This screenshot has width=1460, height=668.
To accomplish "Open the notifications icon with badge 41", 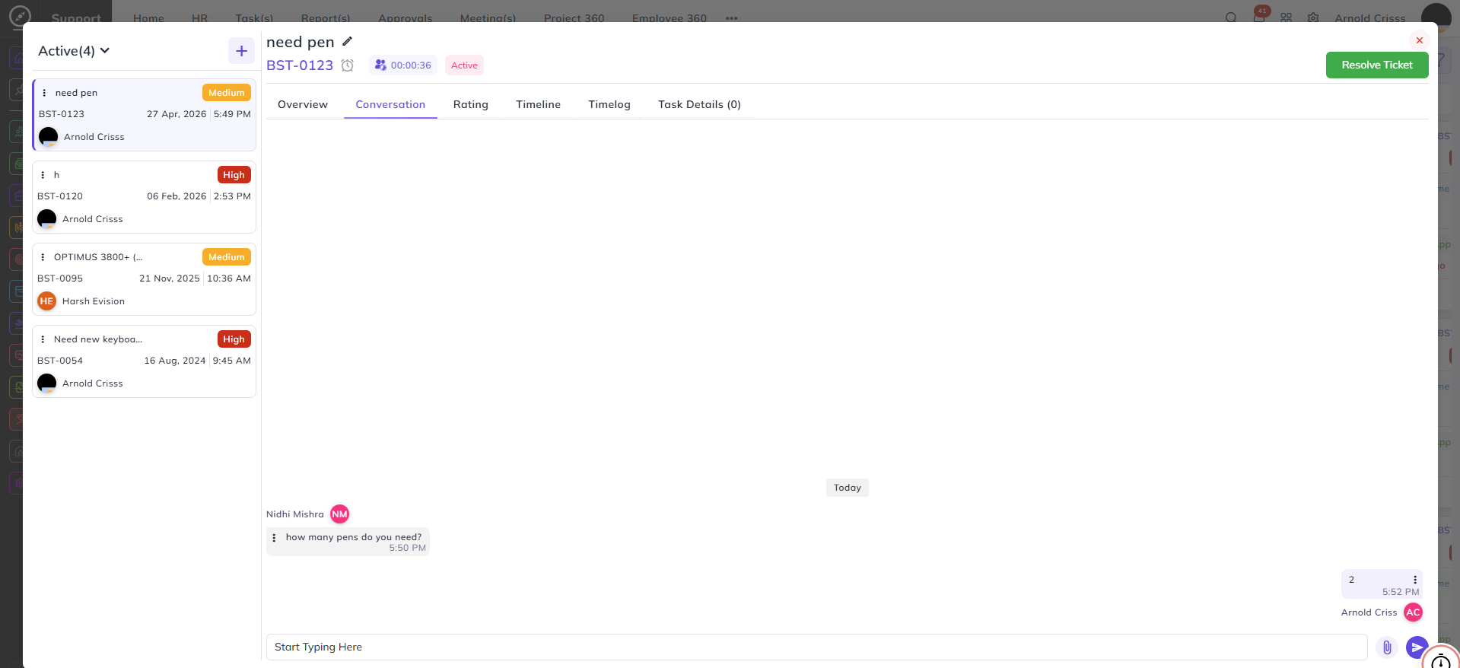I will 1259,17.
